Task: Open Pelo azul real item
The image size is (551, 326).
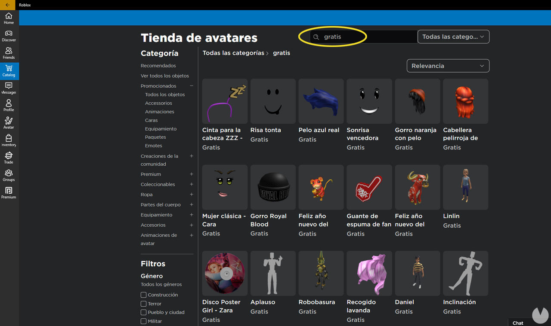Action: click(x=321, y=111)
